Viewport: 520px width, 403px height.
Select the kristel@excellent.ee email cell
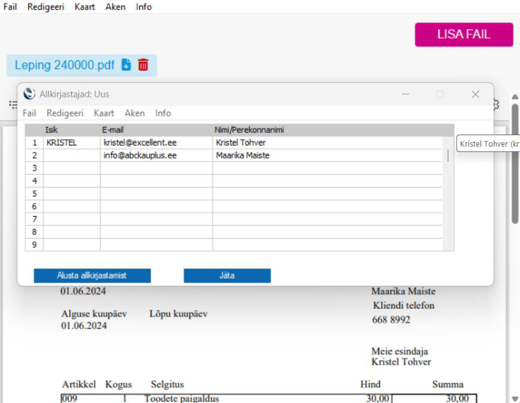(x=156, y=142)
